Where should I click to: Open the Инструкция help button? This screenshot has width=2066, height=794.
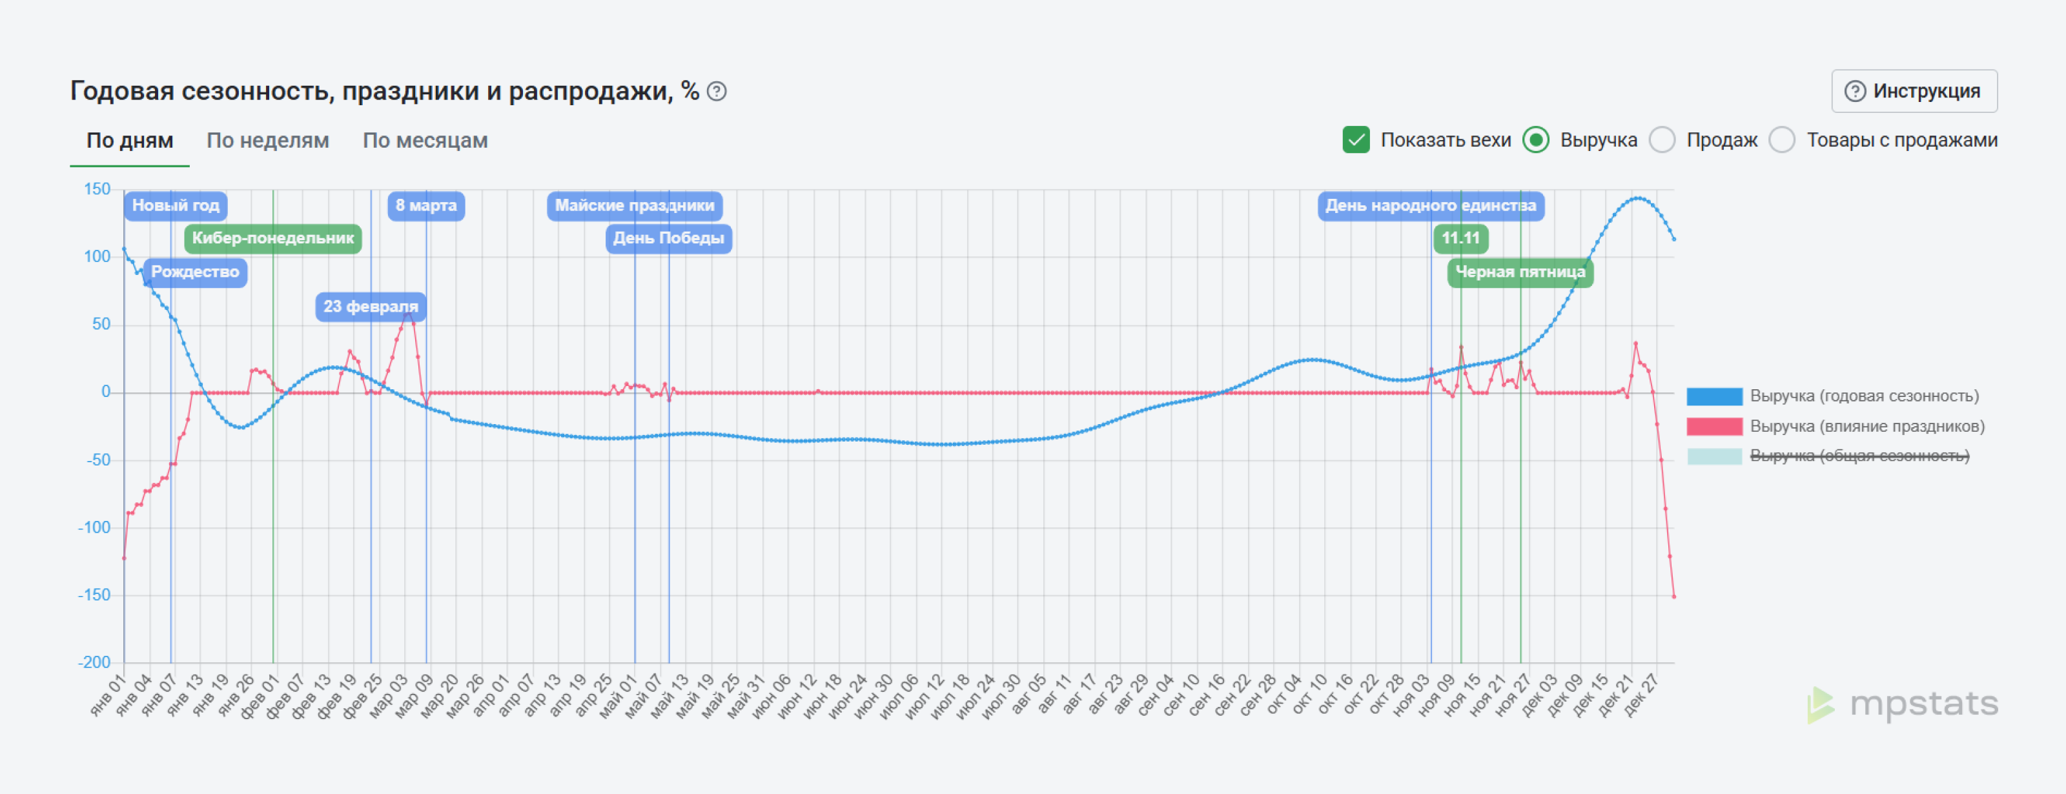coord(1914,92)
